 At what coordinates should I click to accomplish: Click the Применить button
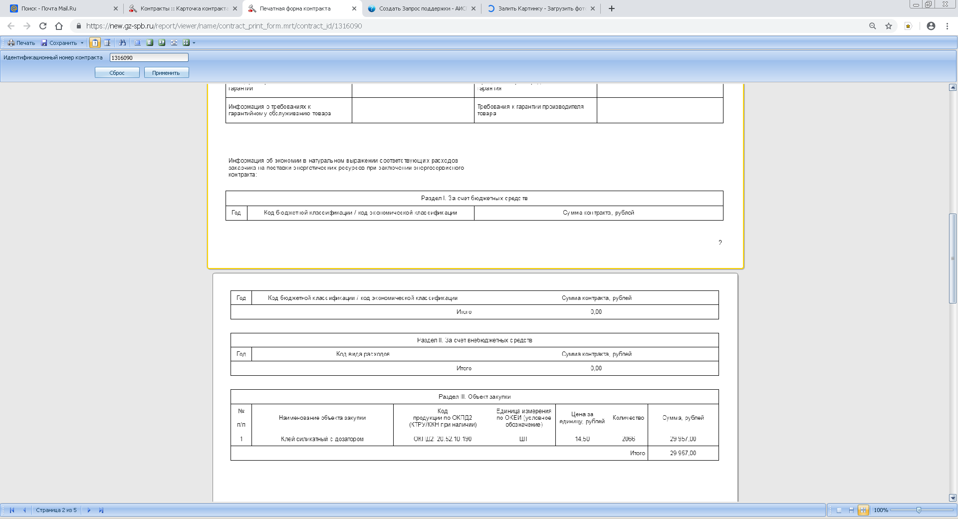pos(166,73)
